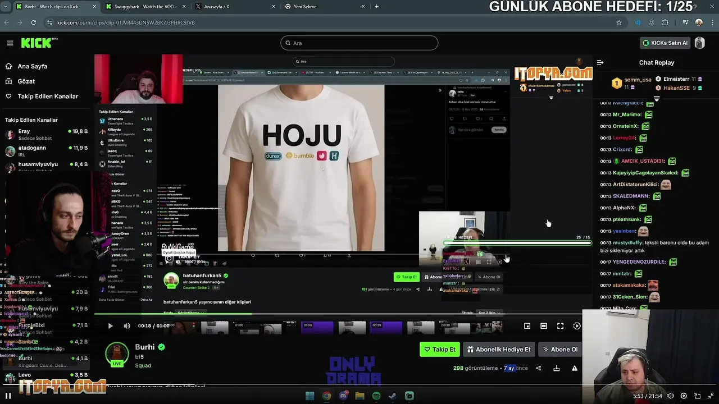Open the Kick profile avatar menu
Viewport: 719px width, 404px height.
click(700, 43)
